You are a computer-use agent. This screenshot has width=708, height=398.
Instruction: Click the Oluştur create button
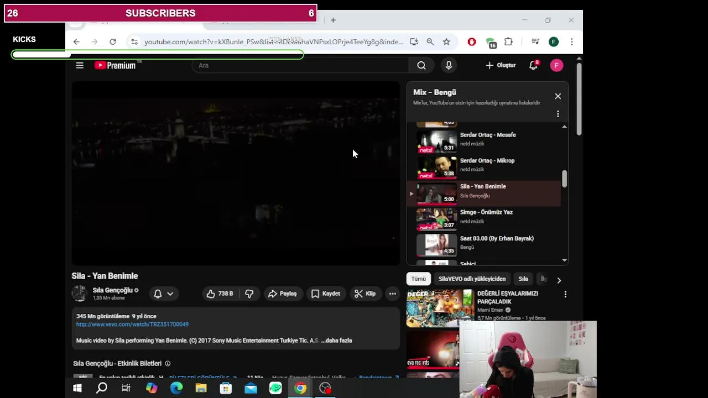tap(501, 65)
